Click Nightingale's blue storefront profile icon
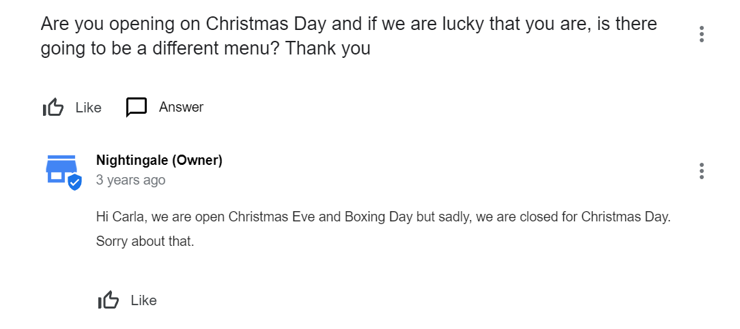This screenshot has height=329, width=740. [x=61, y=168]
